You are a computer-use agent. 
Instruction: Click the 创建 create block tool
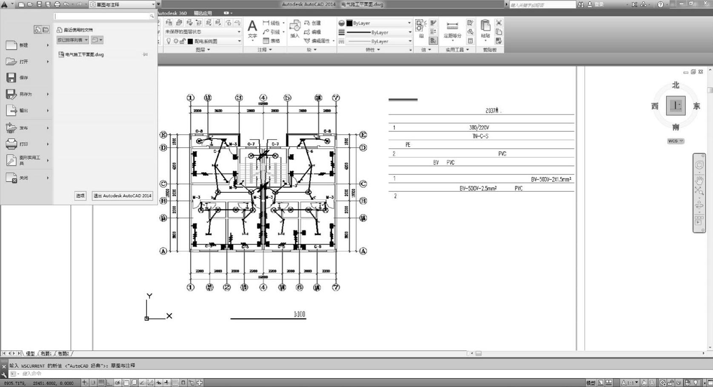pos(313,23)
